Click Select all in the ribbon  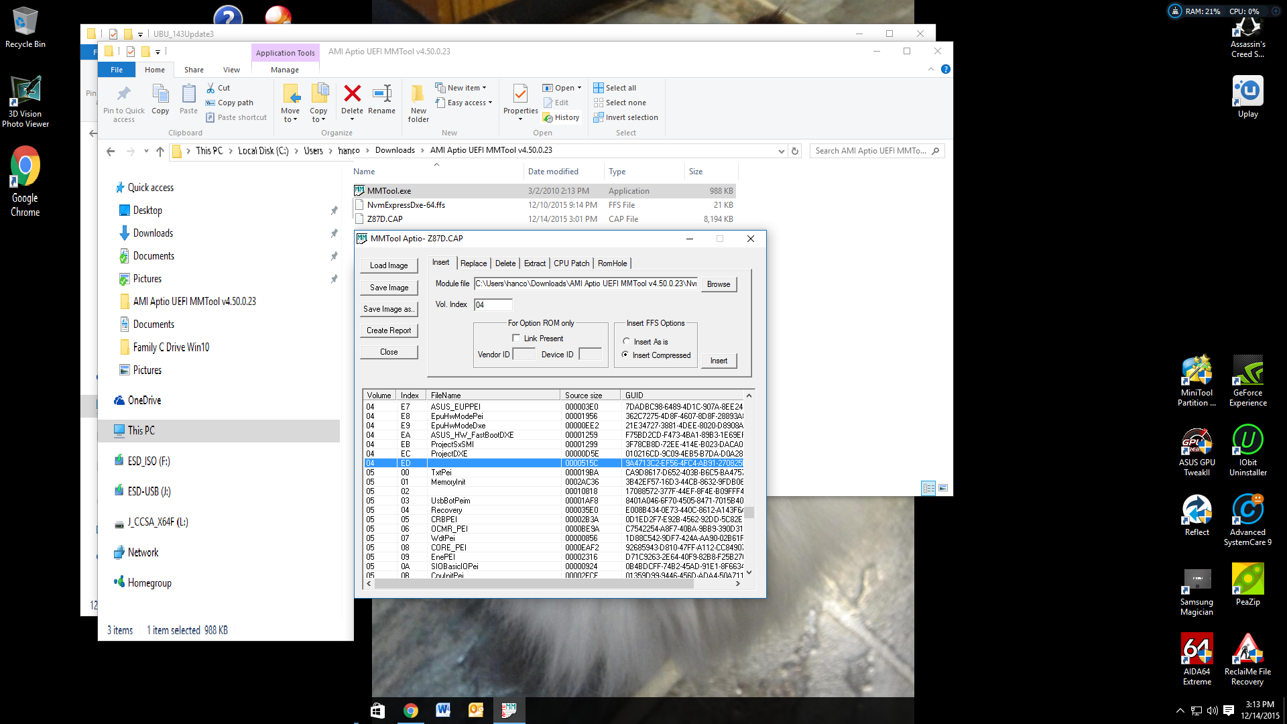click(x=615, y=88)
